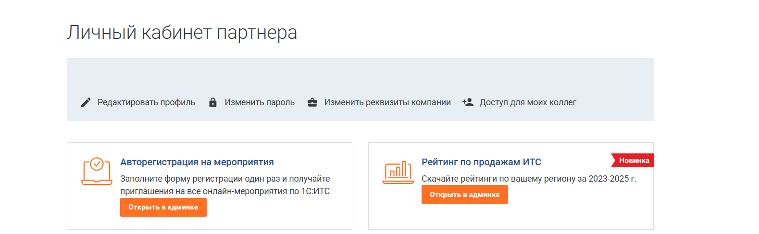Screen dimensions: 759x234
Task: Open "Изменить реквизиты компании" link
Action: pos(387,102)
